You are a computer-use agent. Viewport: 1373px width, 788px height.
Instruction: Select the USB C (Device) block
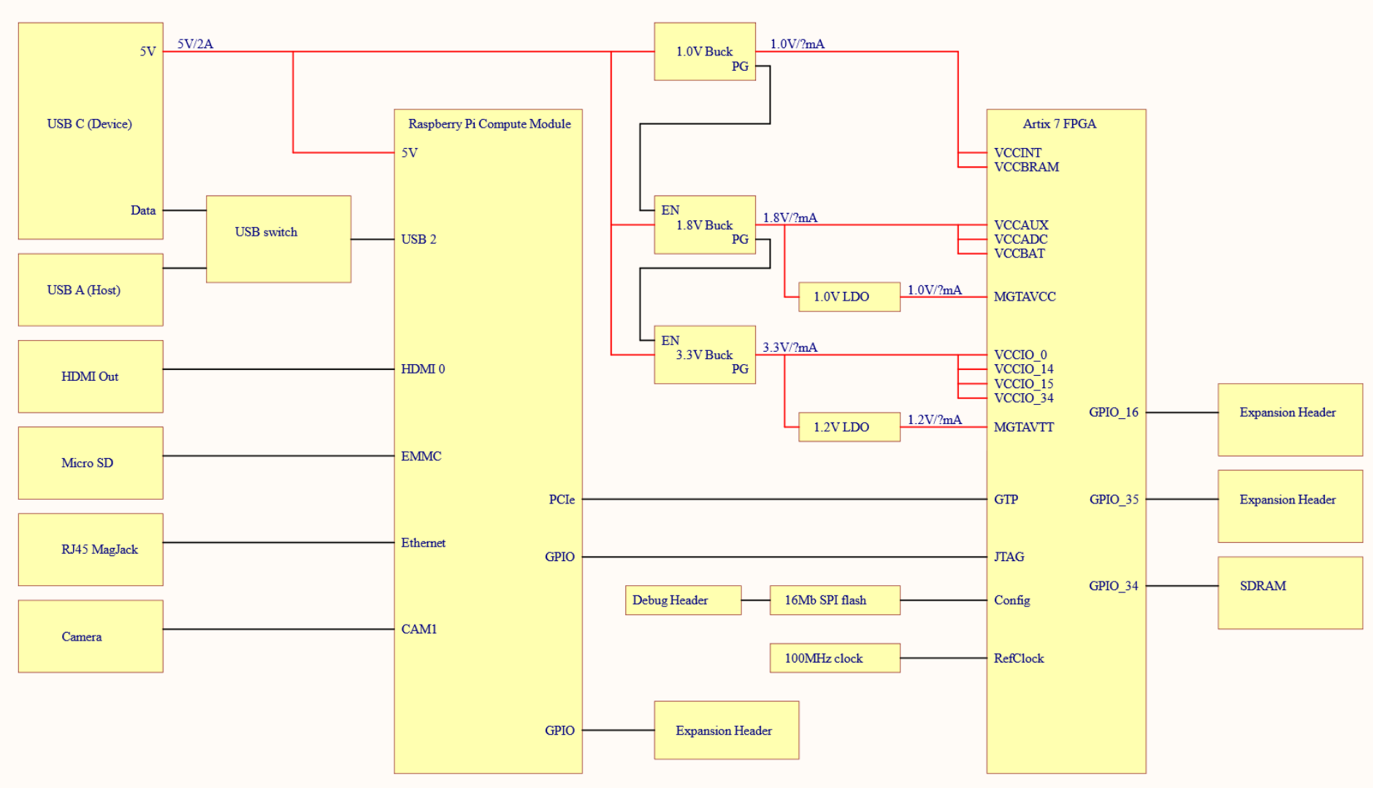click(91, 131)
